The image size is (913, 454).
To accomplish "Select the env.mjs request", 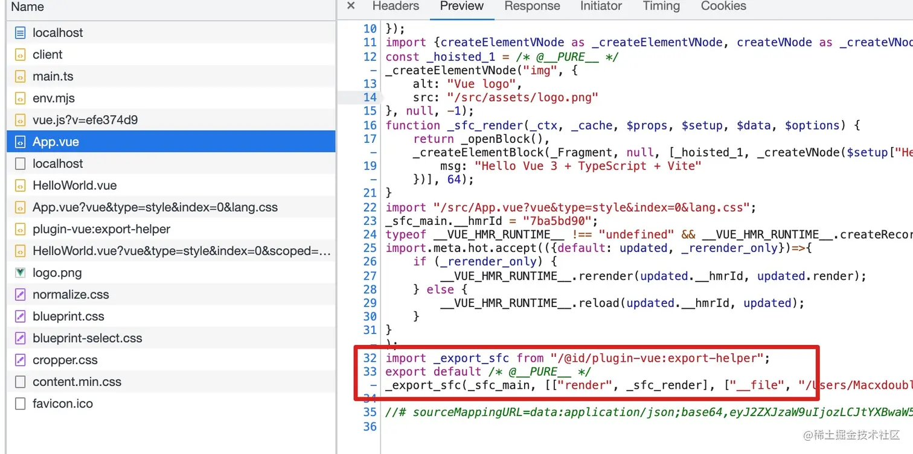I will pos(171,98).
